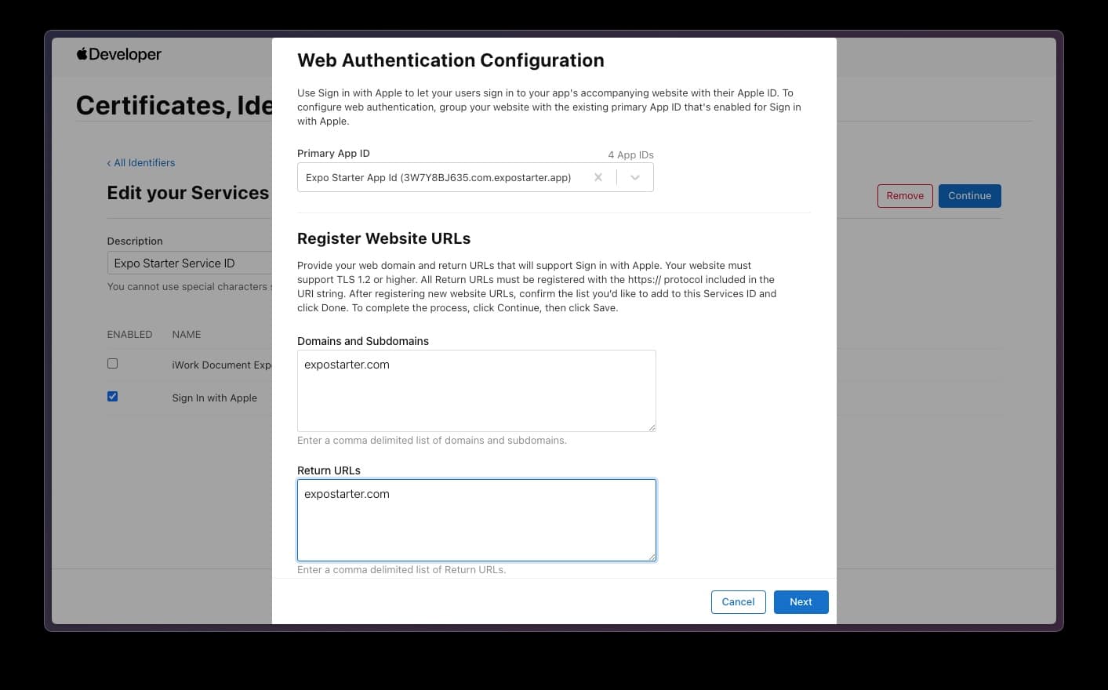Click the domains and subdomains hint text
This screenshot has height=690, width=1108.
tap(432, 441)
